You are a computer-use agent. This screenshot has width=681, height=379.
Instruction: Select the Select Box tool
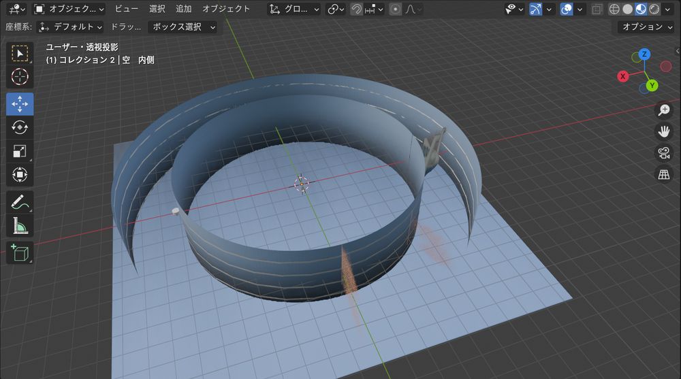(20, 53)
